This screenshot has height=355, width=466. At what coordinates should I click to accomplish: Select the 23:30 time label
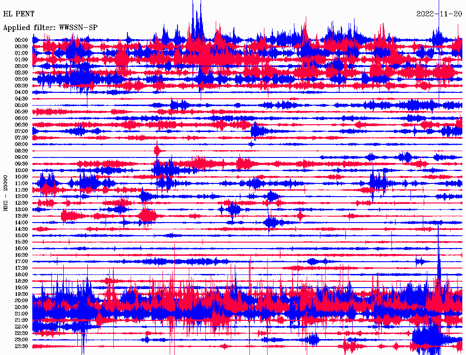point(21,346)
